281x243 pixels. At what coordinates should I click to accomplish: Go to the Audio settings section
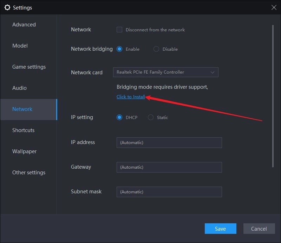point(19,88)
